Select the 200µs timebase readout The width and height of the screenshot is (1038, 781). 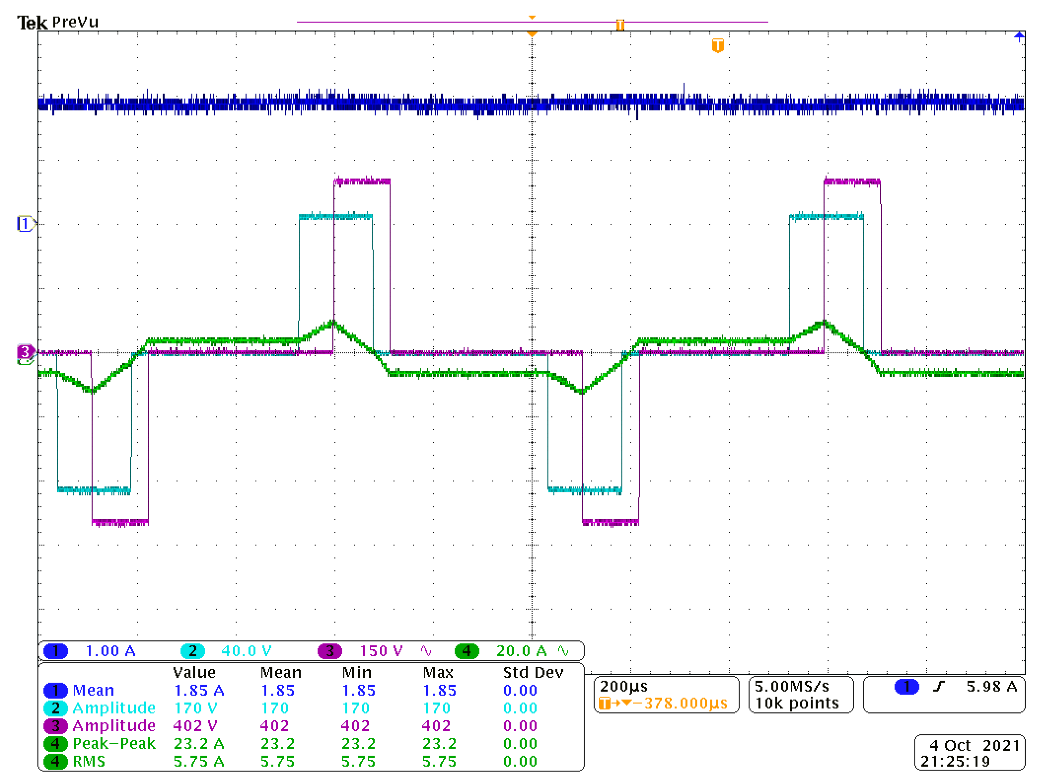[x=624, y=687]
